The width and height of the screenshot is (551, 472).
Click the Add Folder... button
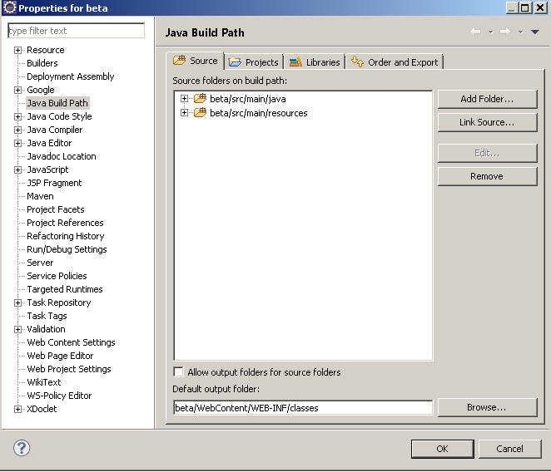[487, 99]
